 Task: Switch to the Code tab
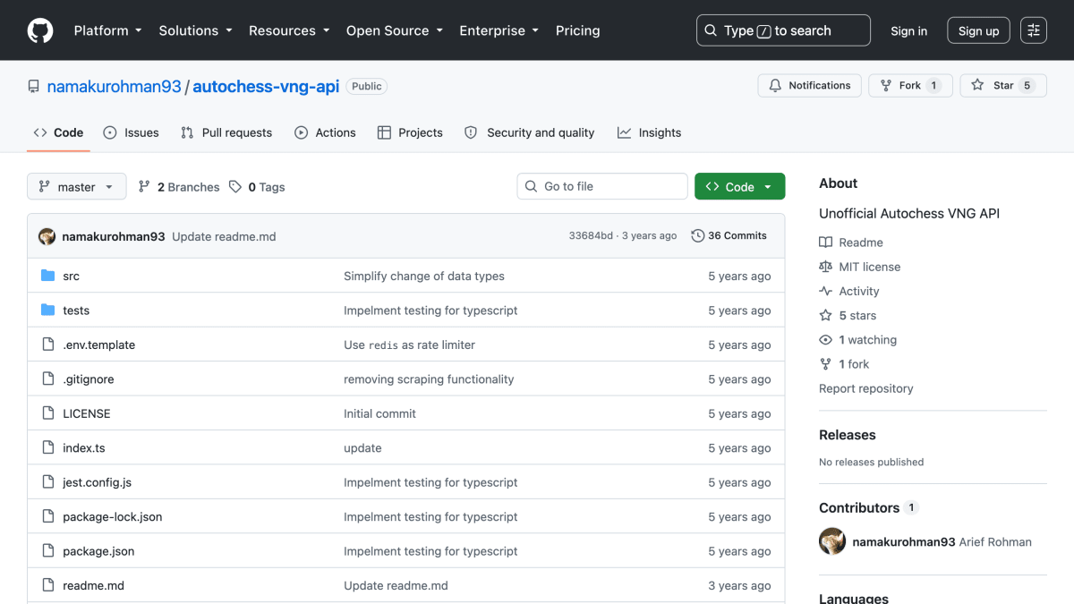tap(58, 132)
